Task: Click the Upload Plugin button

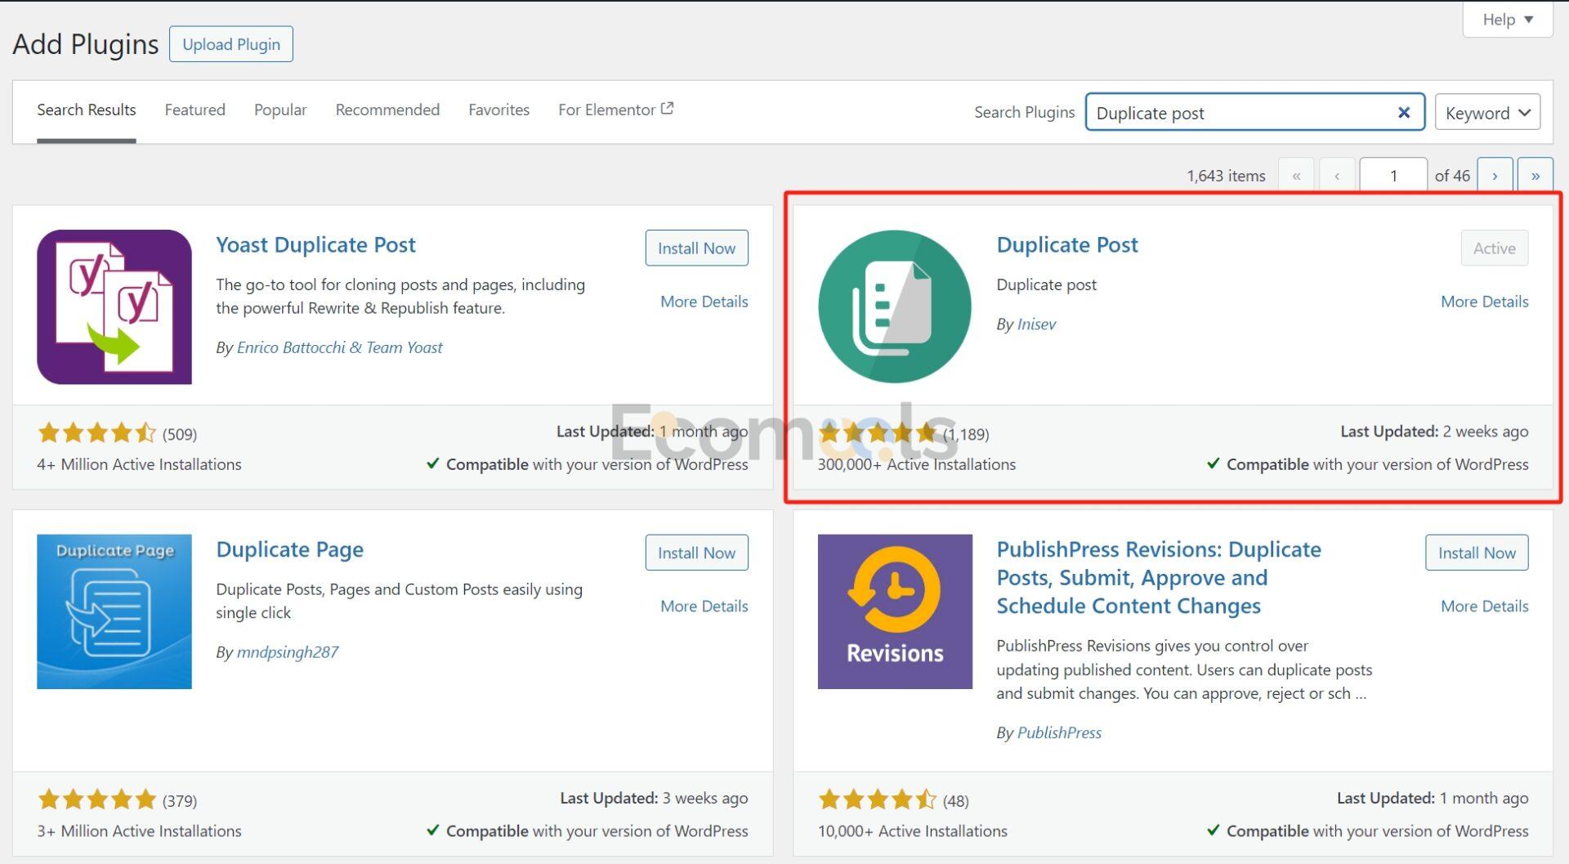Action: coord(231,44)
